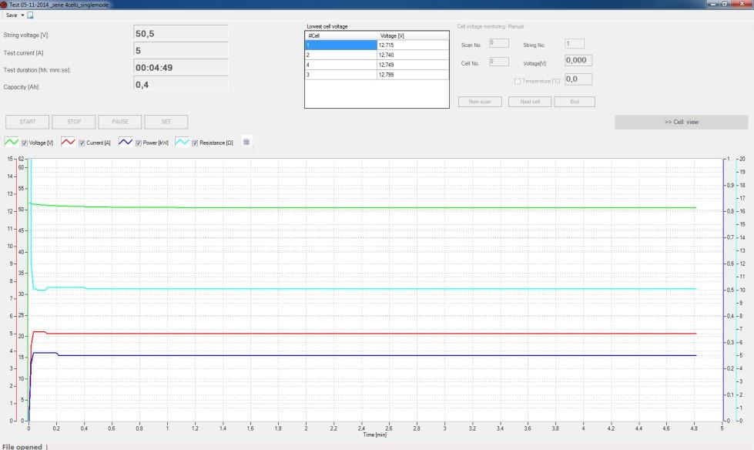Click the dark blue Power legend icon
754x450 pixels.
tap(126, 142)
